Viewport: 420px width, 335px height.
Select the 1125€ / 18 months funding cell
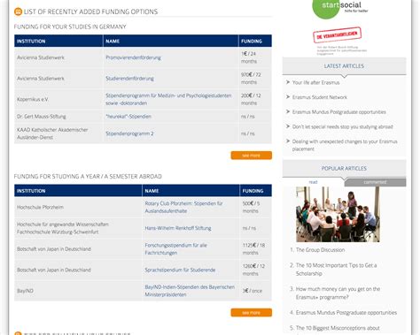coord(256,249)
